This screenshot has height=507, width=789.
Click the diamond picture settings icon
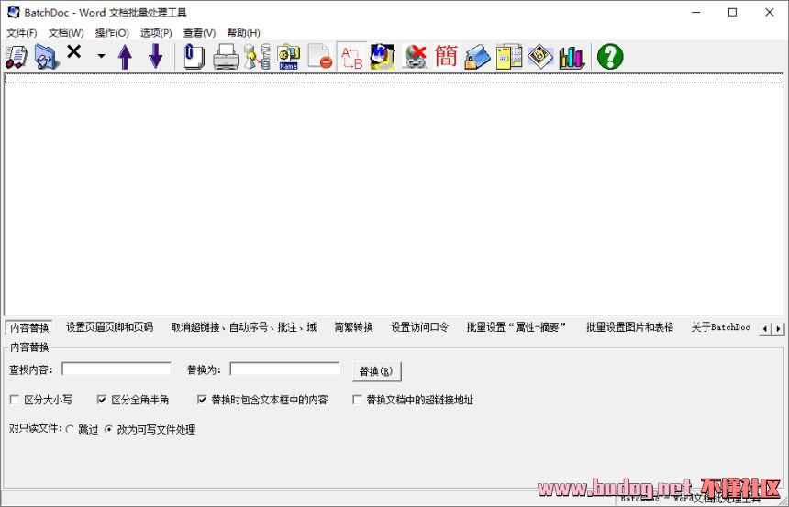[540, 56]
